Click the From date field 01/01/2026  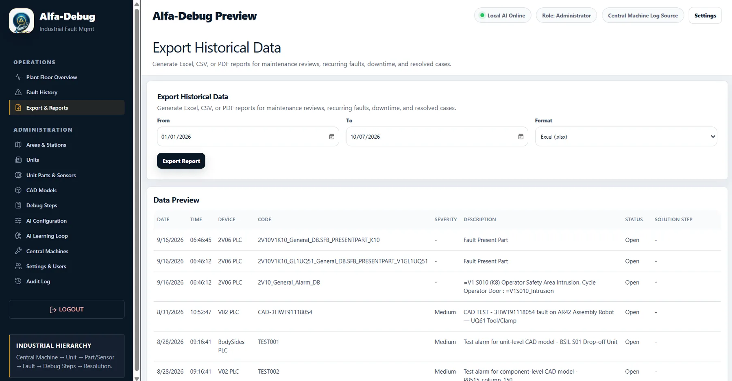point(248,137)
